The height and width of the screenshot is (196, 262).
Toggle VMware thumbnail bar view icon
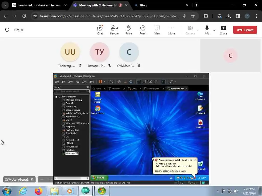click(144, 81)
